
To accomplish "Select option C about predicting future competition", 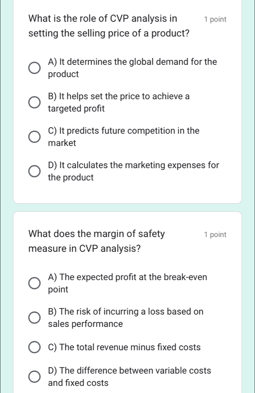I will pyautogui.click(x=34, y=137).
